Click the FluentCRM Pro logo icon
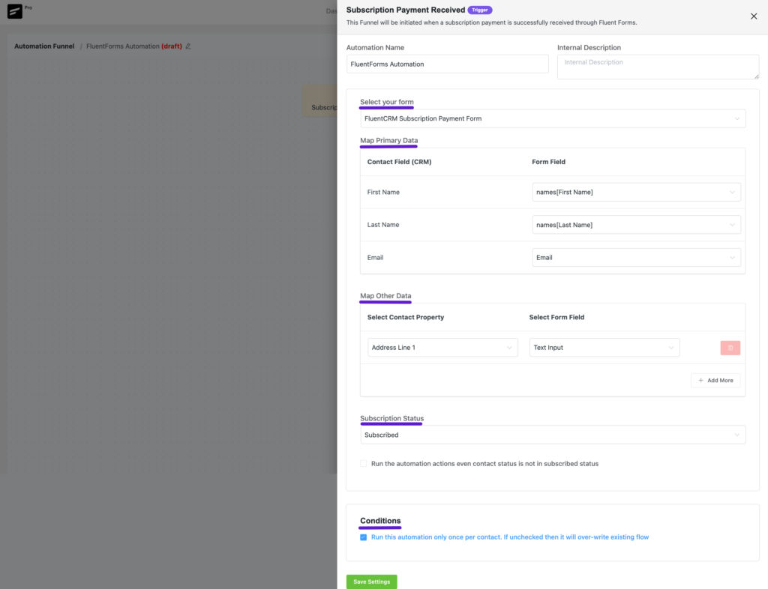 coord(15,11)
